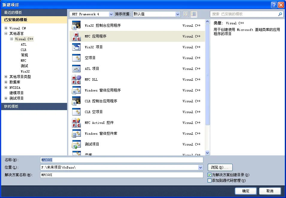Select MFC in the category tree
The width and height of the screenshot is (286, 198).
[24, 61]
